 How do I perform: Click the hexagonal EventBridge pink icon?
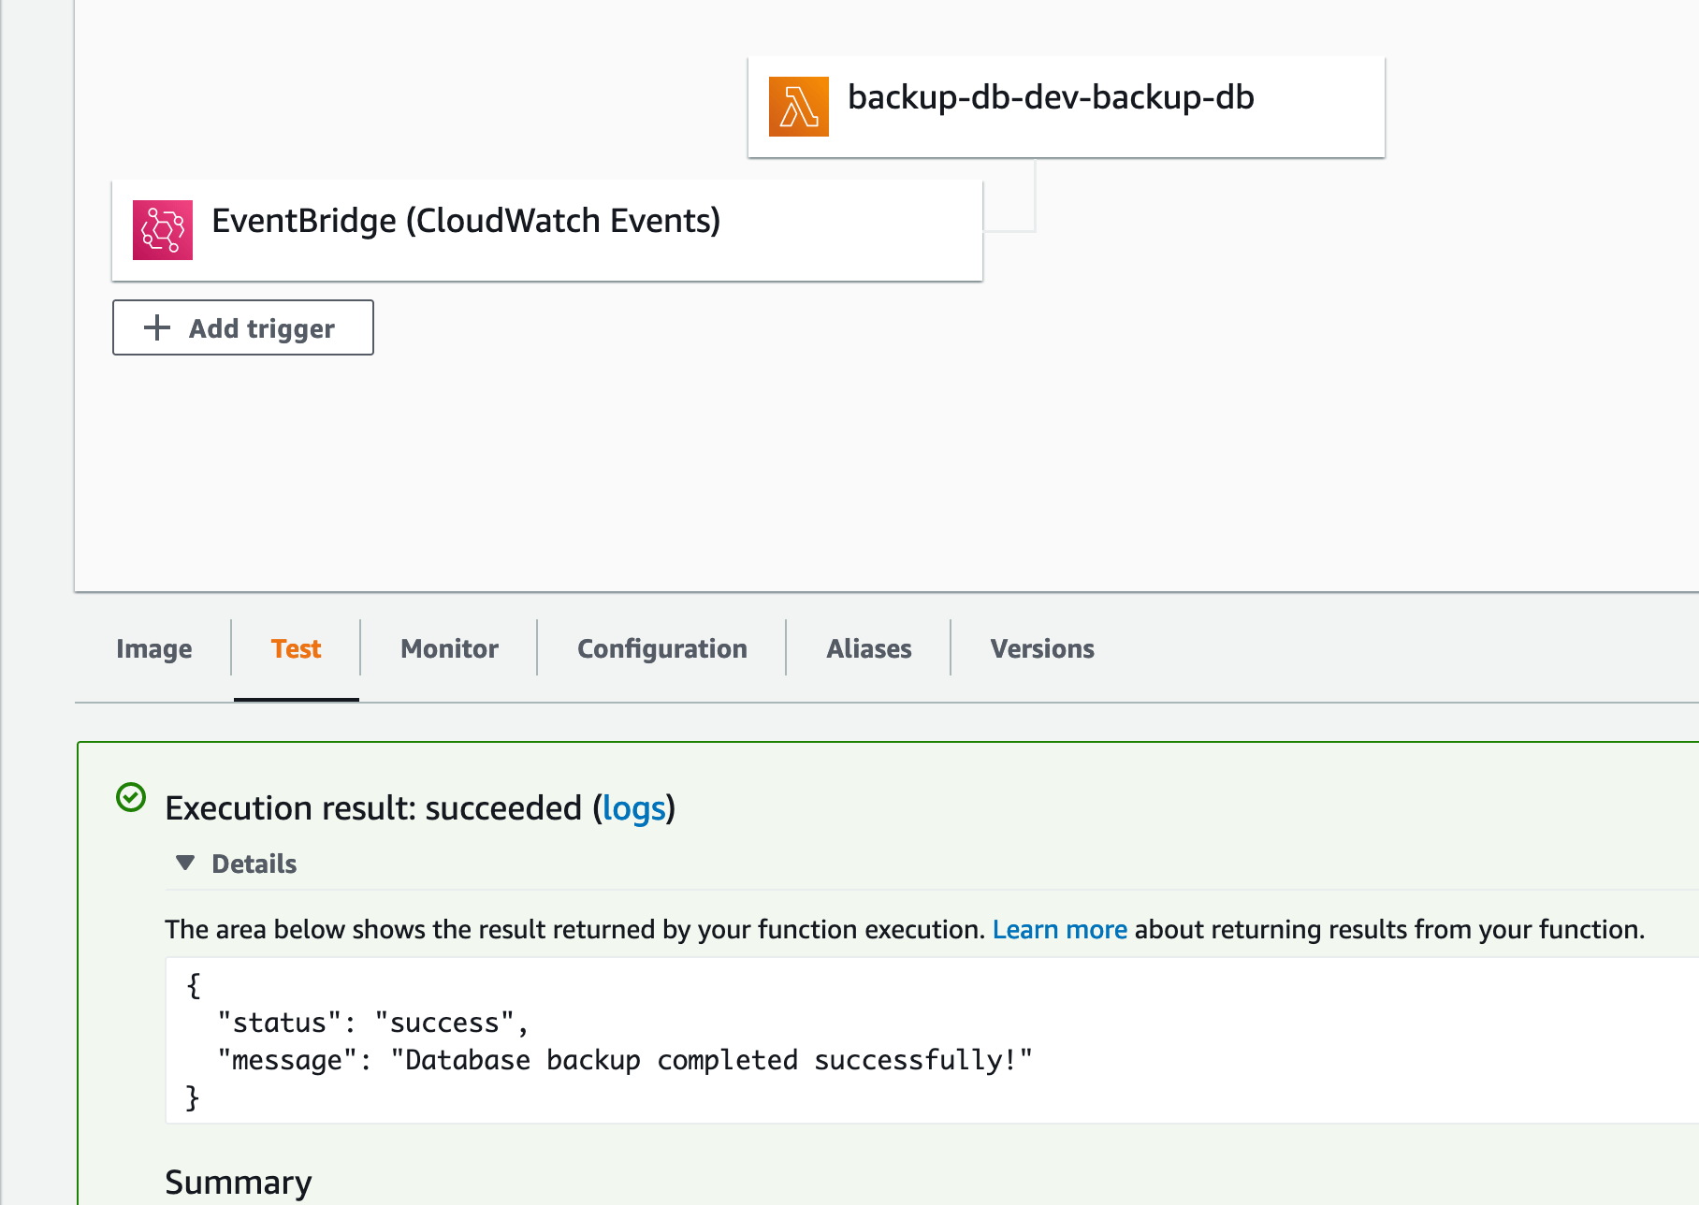[x=164, y=229]
